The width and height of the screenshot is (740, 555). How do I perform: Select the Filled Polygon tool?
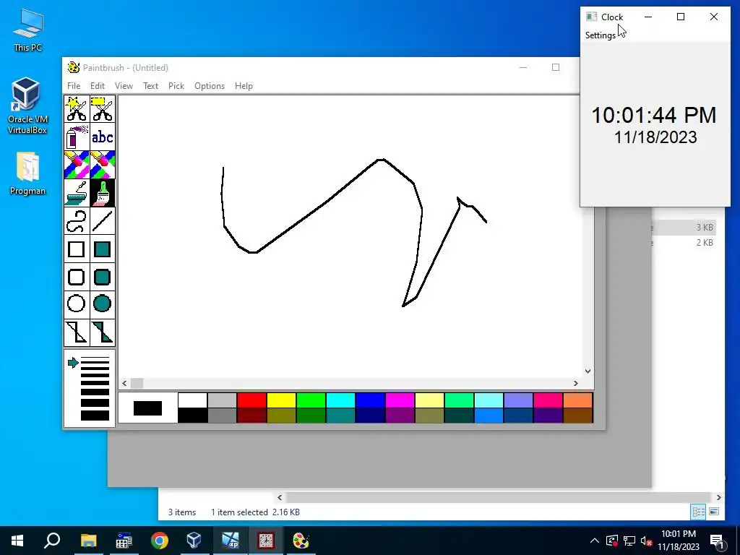click(x=103, y=332)
